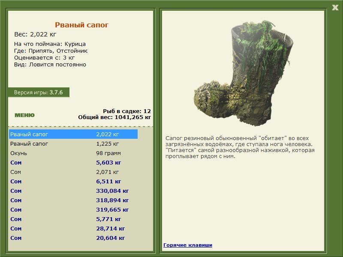
Task: Select the Сом 319,665 кг entry
Action: coord(73,209)
